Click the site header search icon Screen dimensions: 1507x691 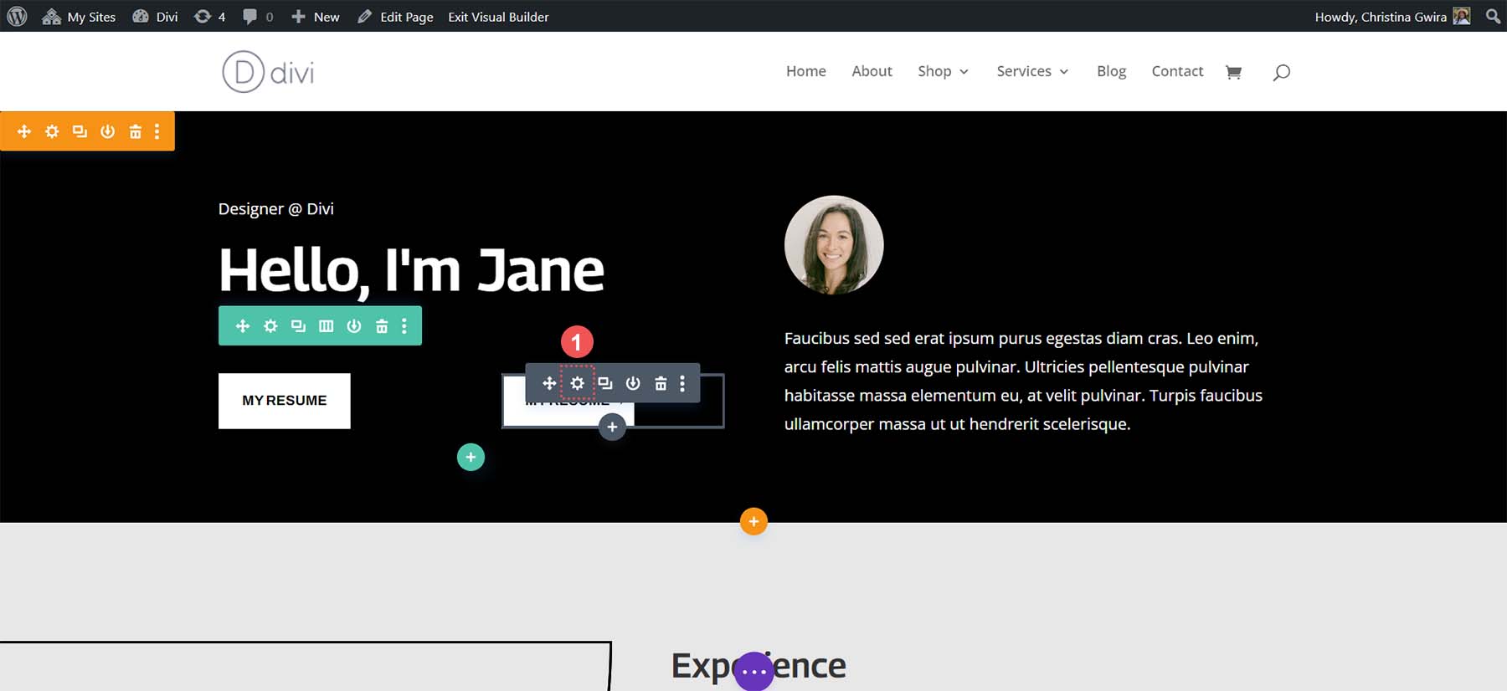point(1281,72)
